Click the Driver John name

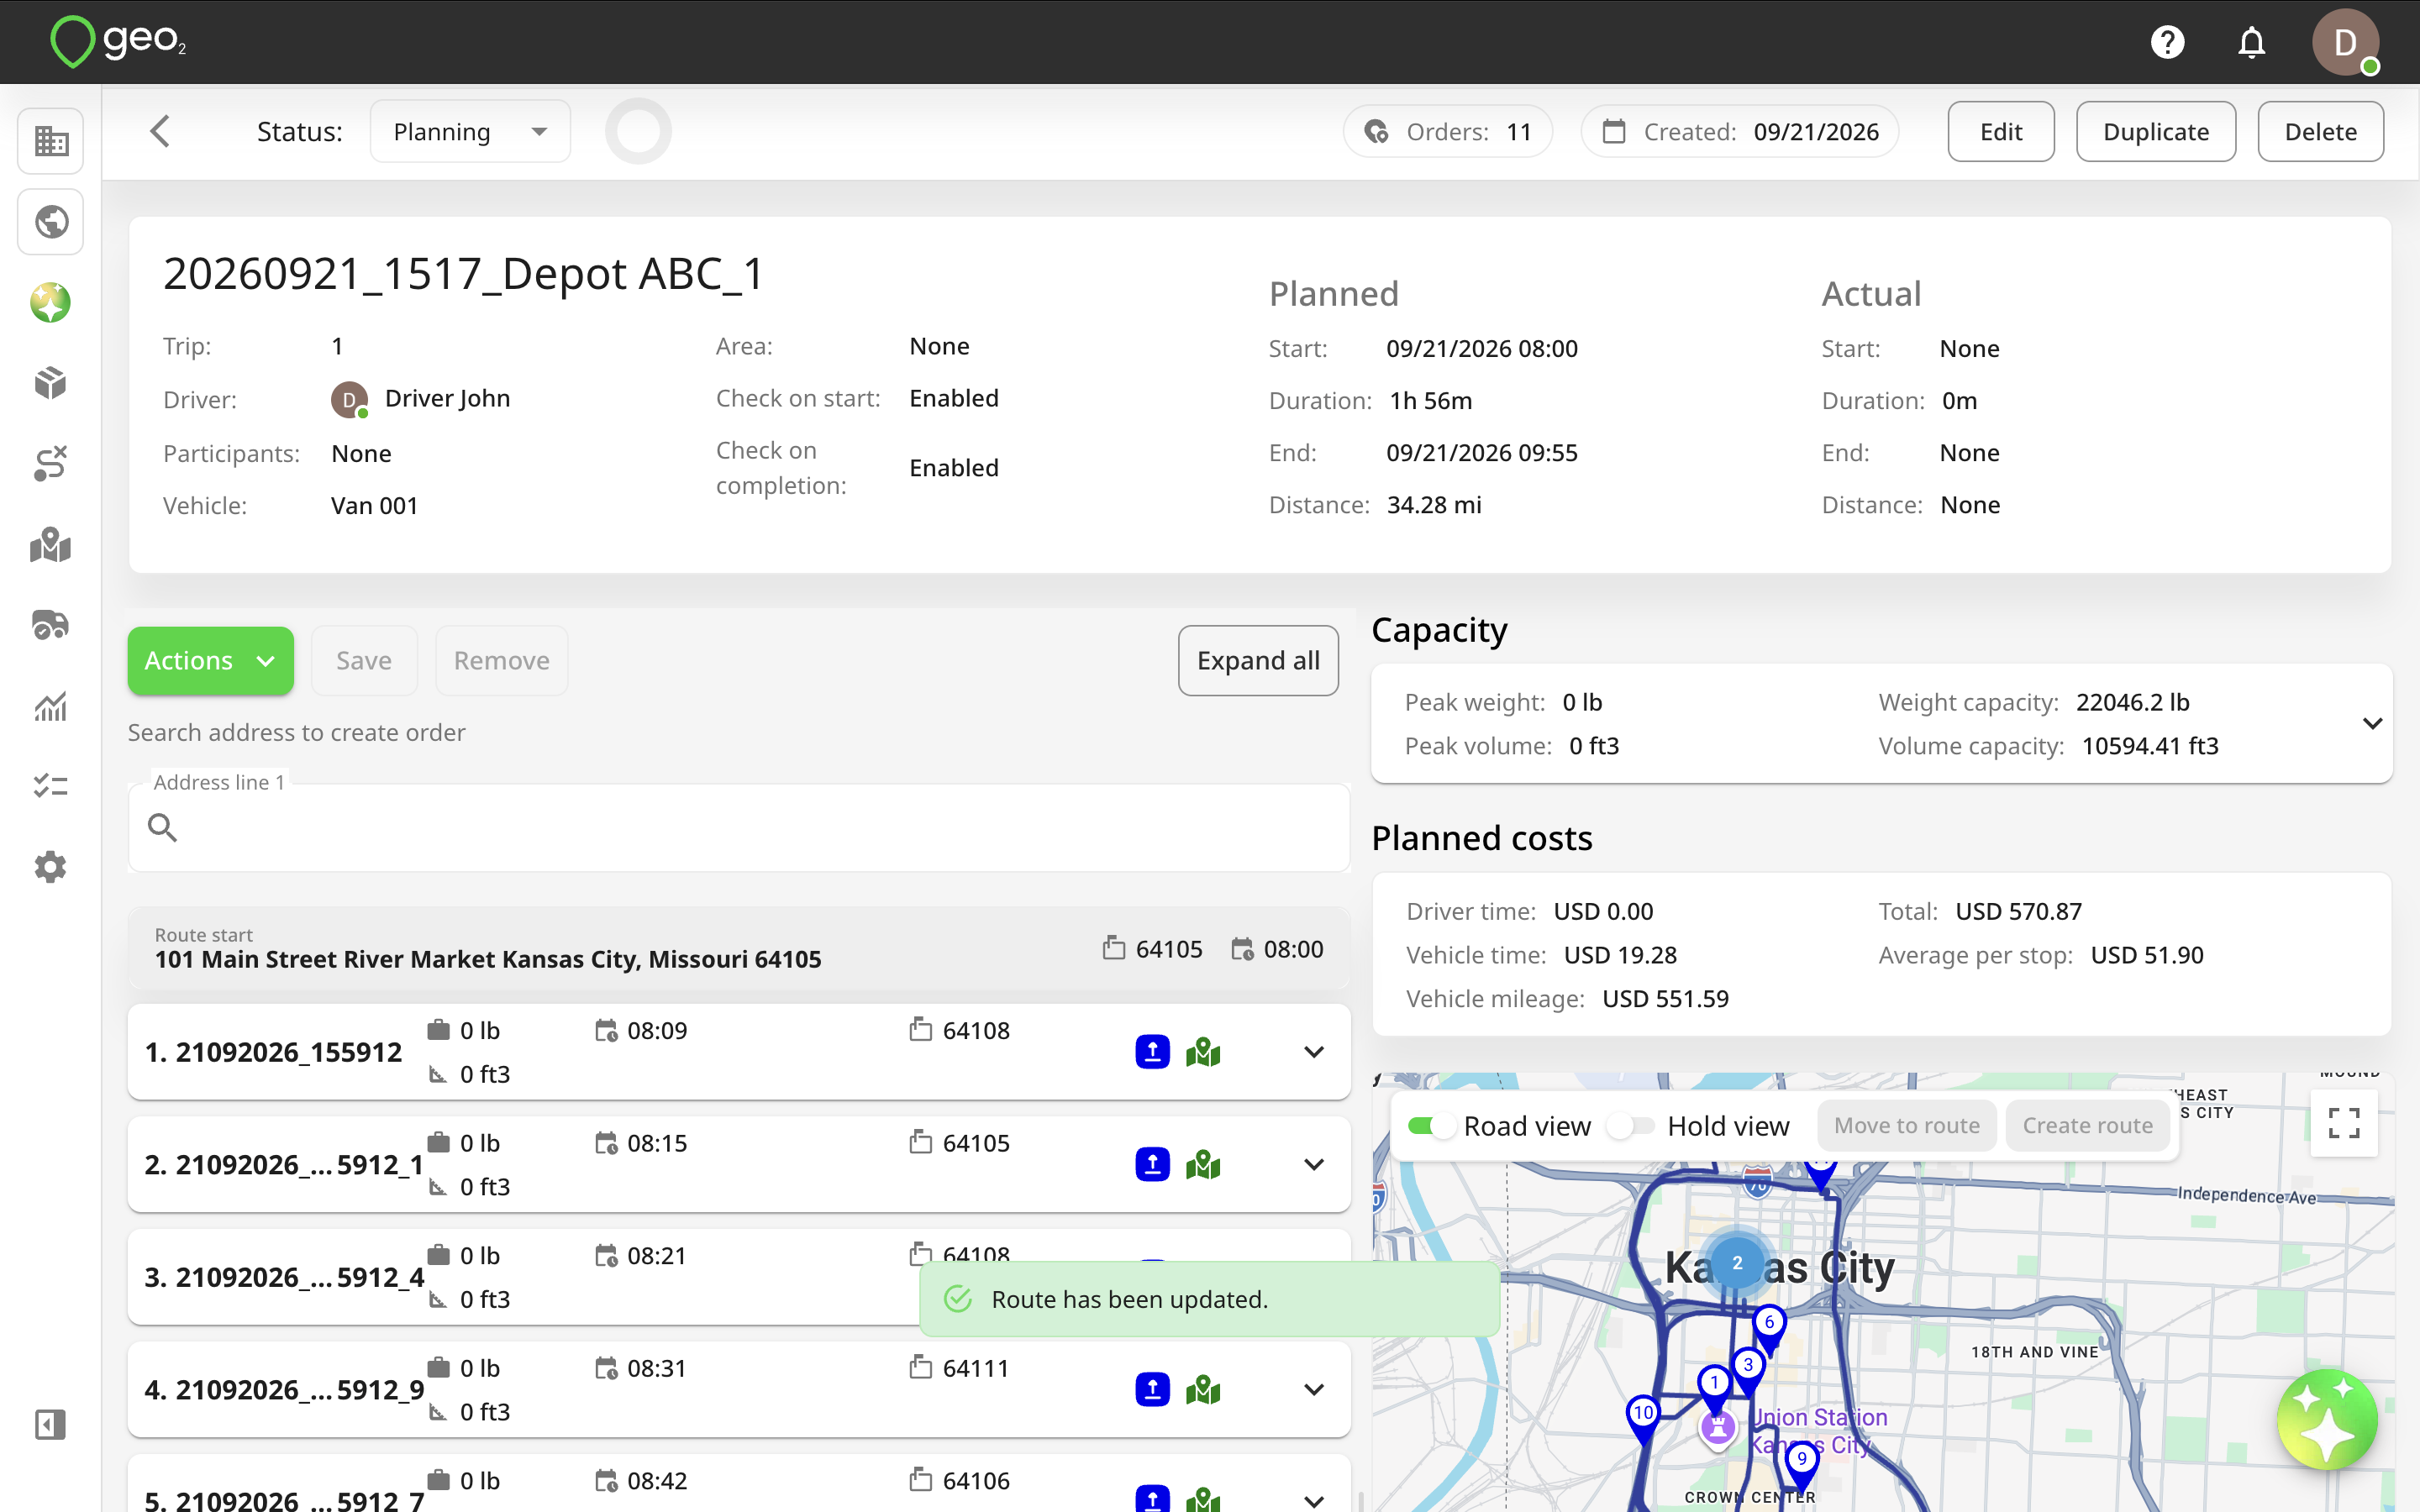pyautogui.click(x=447, y=399)
